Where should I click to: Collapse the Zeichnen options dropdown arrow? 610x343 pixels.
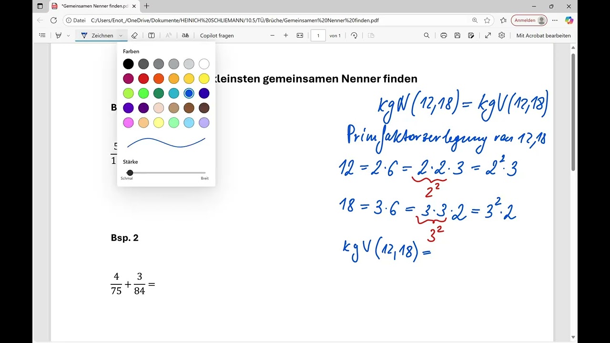click(121, 35)
